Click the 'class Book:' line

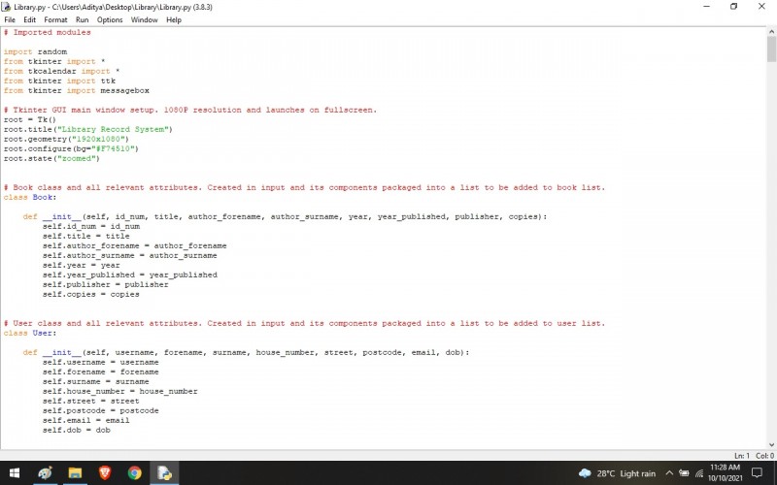click(x=30, y=197)
